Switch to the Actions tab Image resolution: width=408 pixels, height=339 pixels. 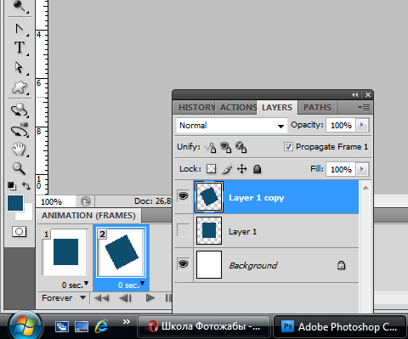[x=236, y=108]
